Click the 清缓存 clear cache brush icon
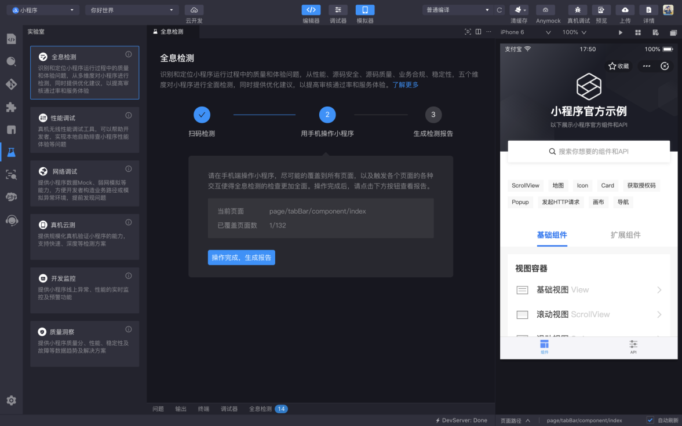The width and height of the screenshot is (682, 426). [519, 10]
